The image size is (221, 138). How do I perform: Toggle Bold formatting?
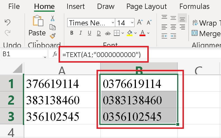(72, 33)
